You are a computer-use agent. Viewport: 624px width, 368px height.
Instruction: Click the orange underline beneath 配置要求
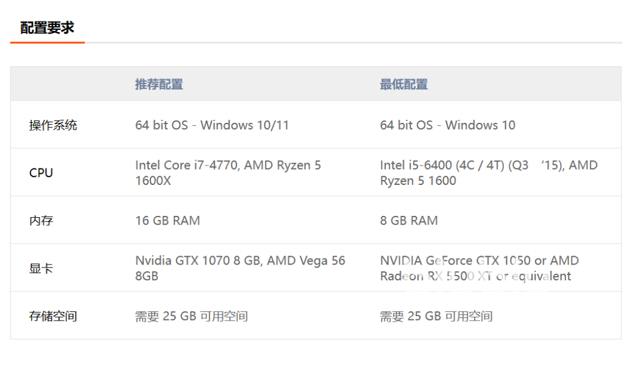coord(47,43)
